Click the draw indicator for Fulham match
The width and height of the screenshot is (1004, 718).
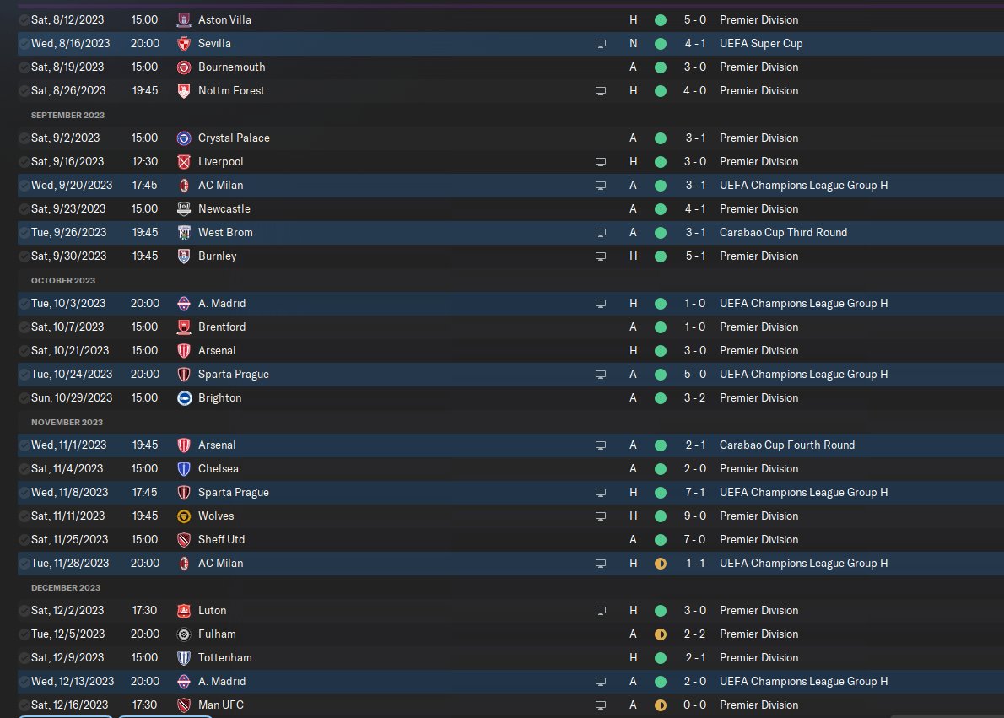[x=660, y=634]
